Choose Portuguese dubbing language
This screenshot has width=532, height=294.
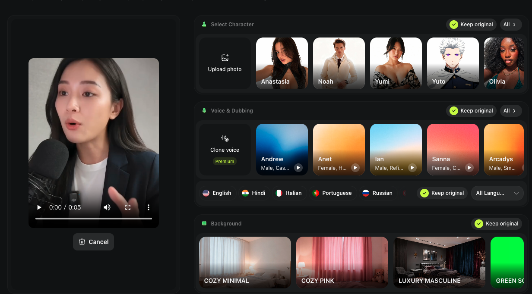[332, 193]
